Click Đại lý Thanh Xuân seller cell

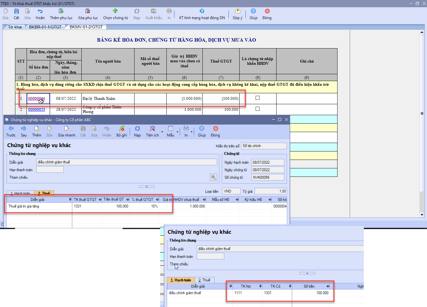coord(108,99)
